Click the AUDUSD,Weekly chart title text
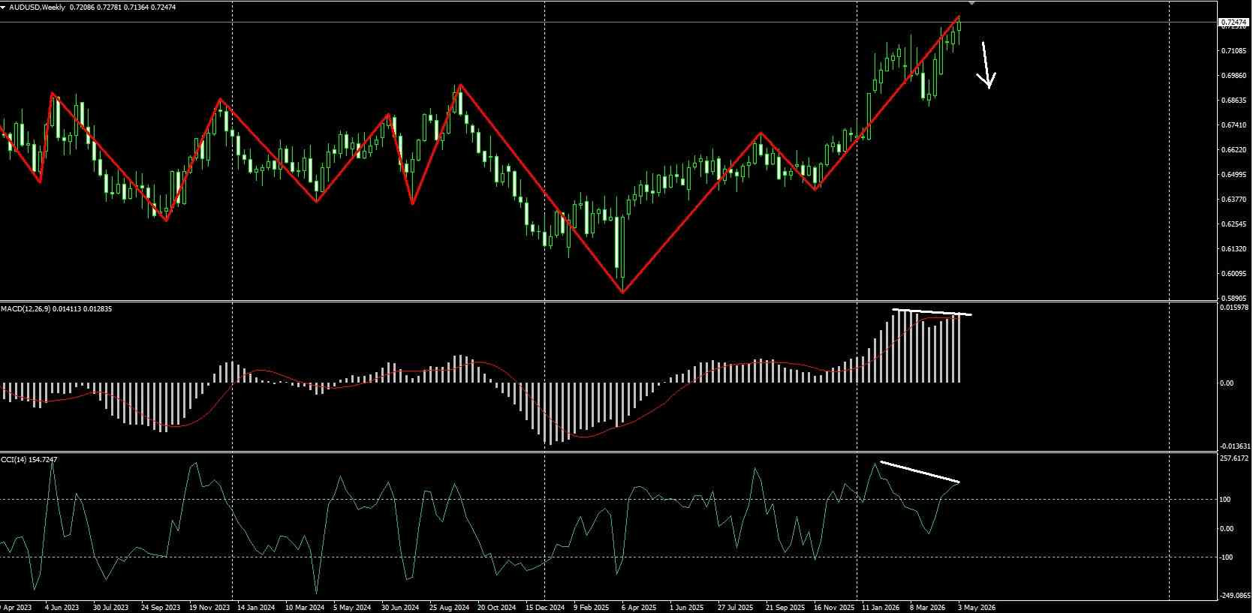Image resolution: width=1253 pixels, height=613 pixels. pos(37,7)
